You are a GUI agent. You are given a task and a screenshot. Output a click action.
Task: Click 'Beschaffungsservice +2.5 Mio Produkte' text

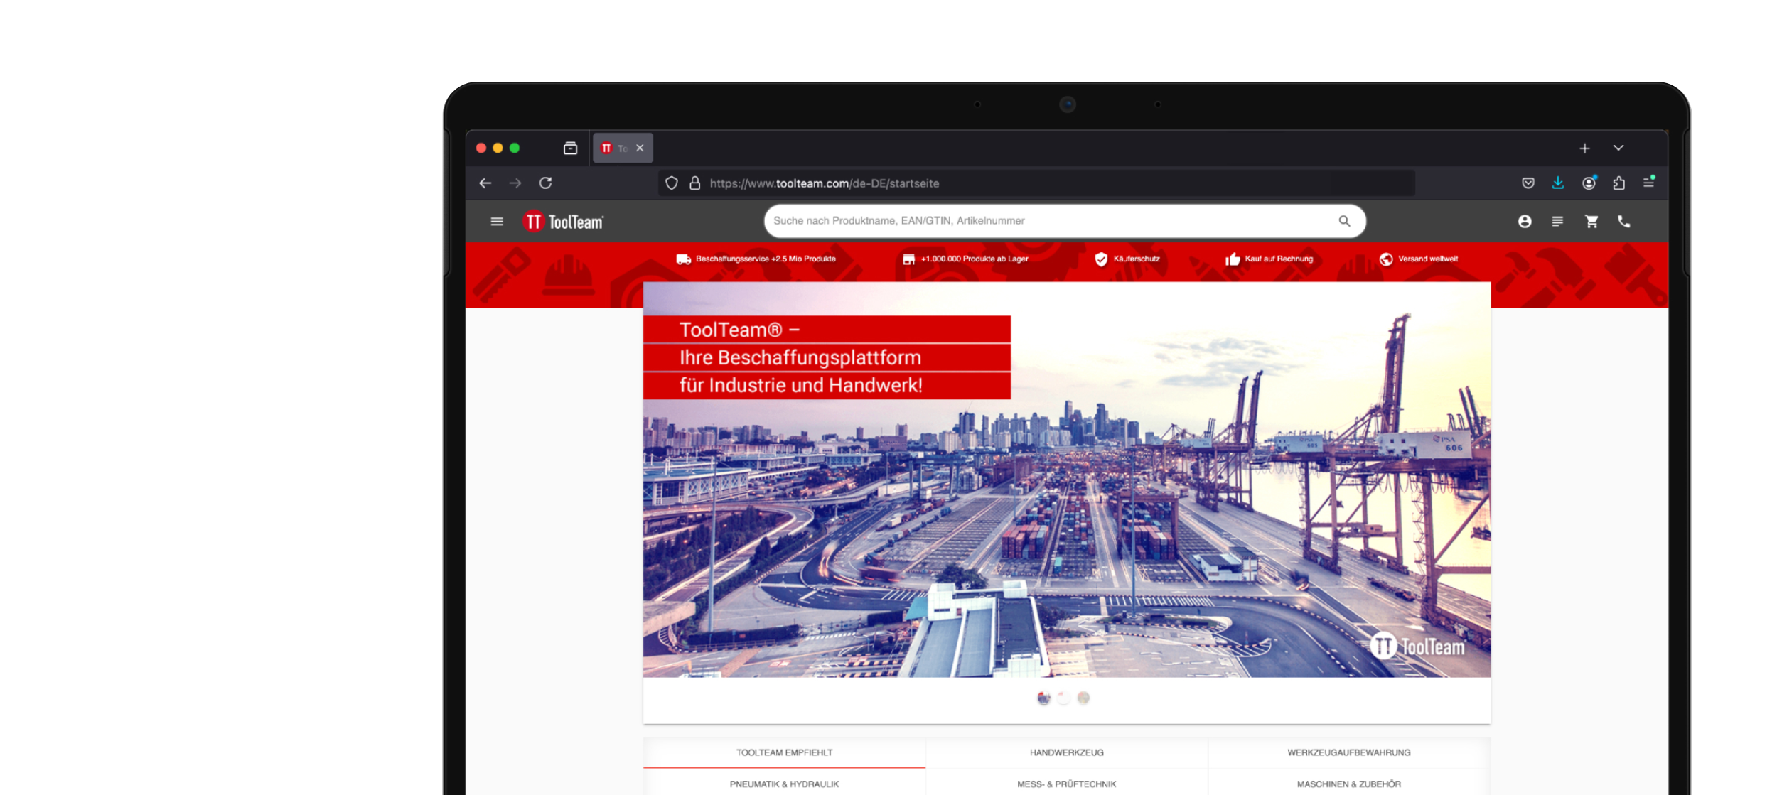766,259
